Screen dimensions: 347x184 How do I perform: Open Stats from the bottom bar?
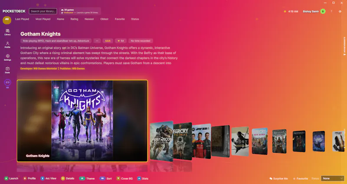143,178
